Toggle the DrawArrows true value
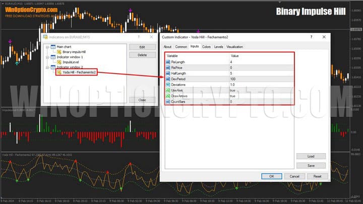Image resolution: width=363 pixels, height=204 pixels. [x=232, y=96]
